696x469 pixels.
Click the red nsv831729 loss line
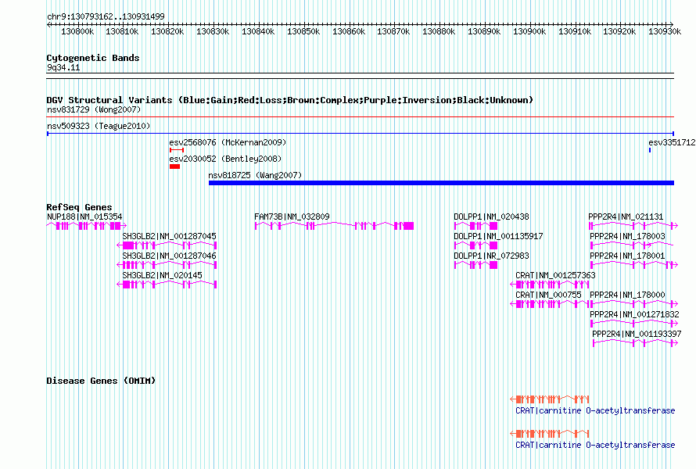point(361,117)
